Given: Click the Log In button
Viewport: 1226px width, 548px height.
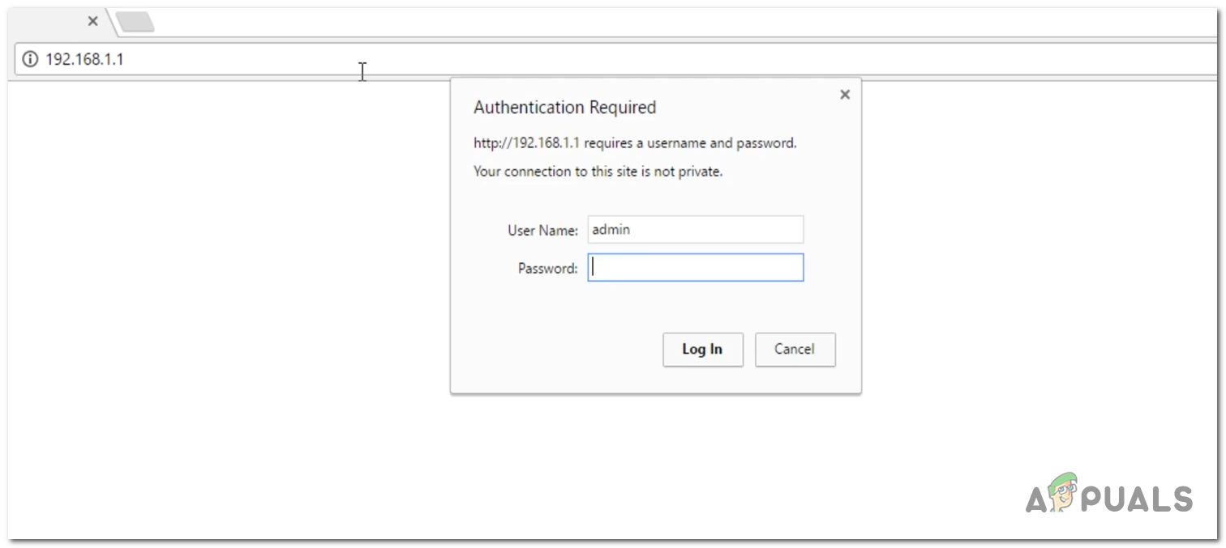Looking at the screenshot, I should point(702,349).
